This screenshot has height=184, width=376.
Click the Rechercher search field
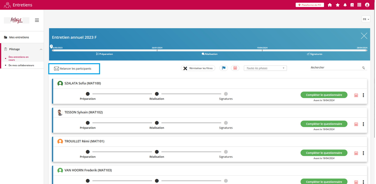click(x=336, y=68)
